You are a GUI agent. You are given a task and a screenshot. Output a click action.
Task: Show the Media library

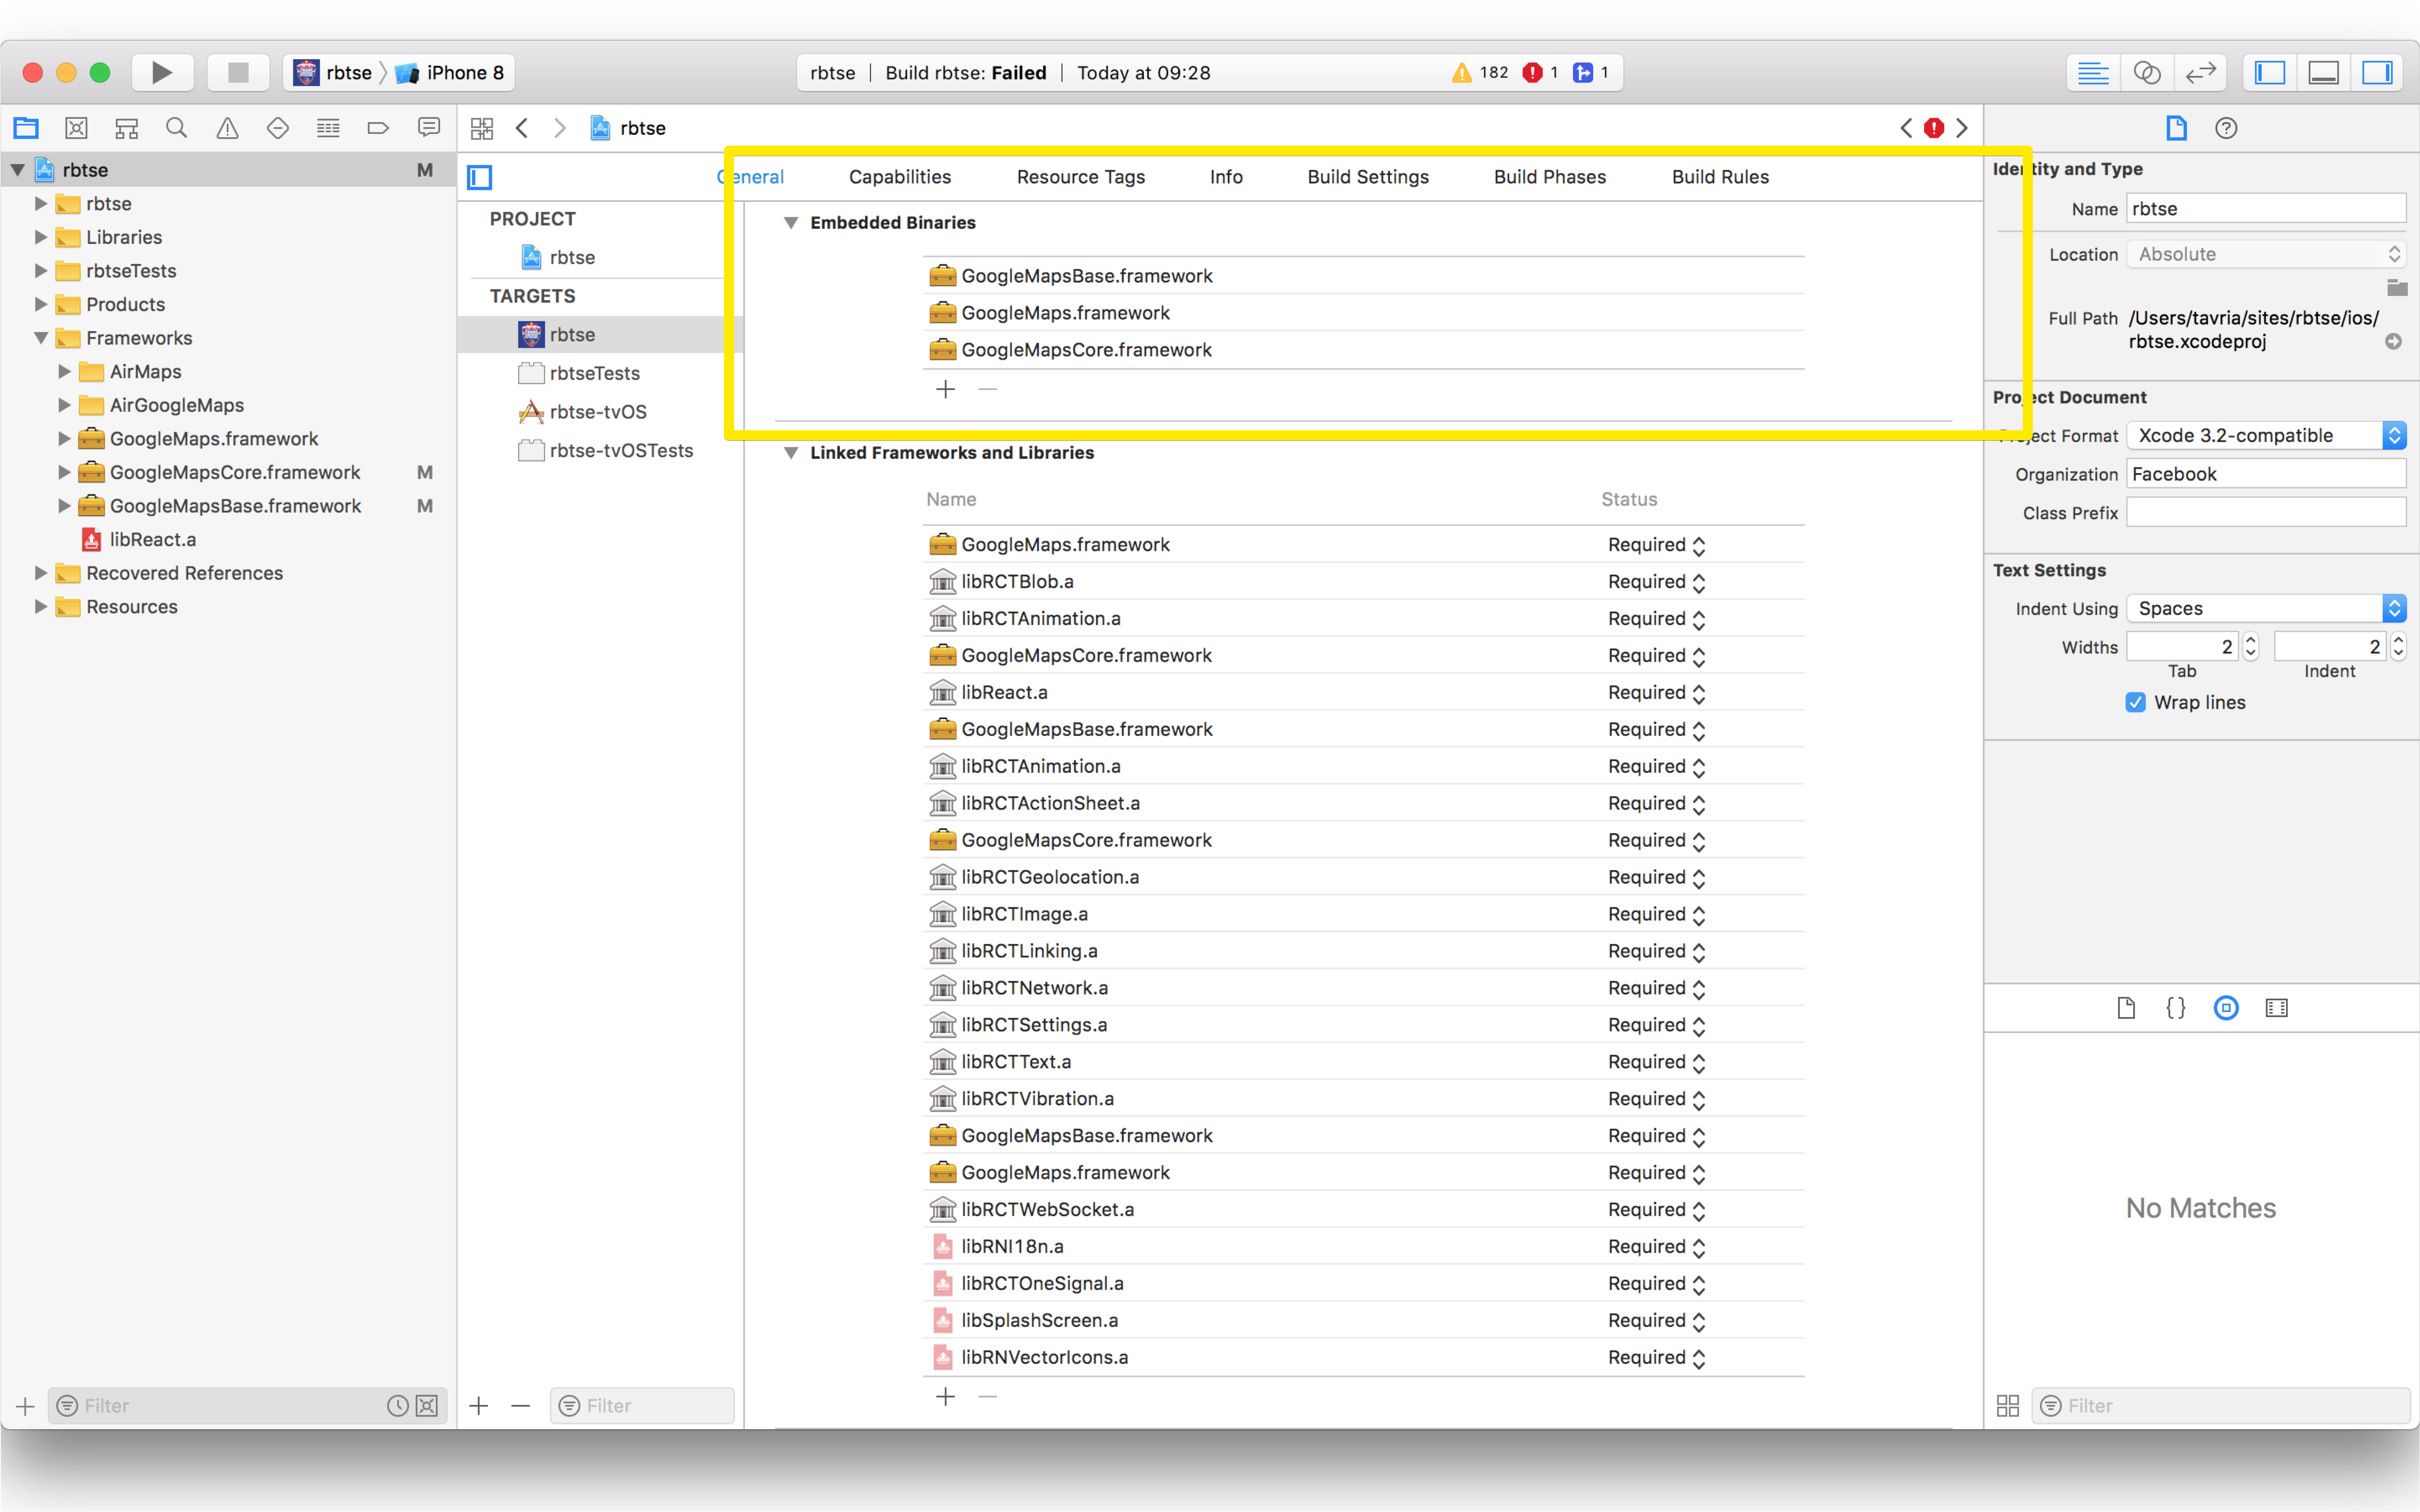2276,1008
